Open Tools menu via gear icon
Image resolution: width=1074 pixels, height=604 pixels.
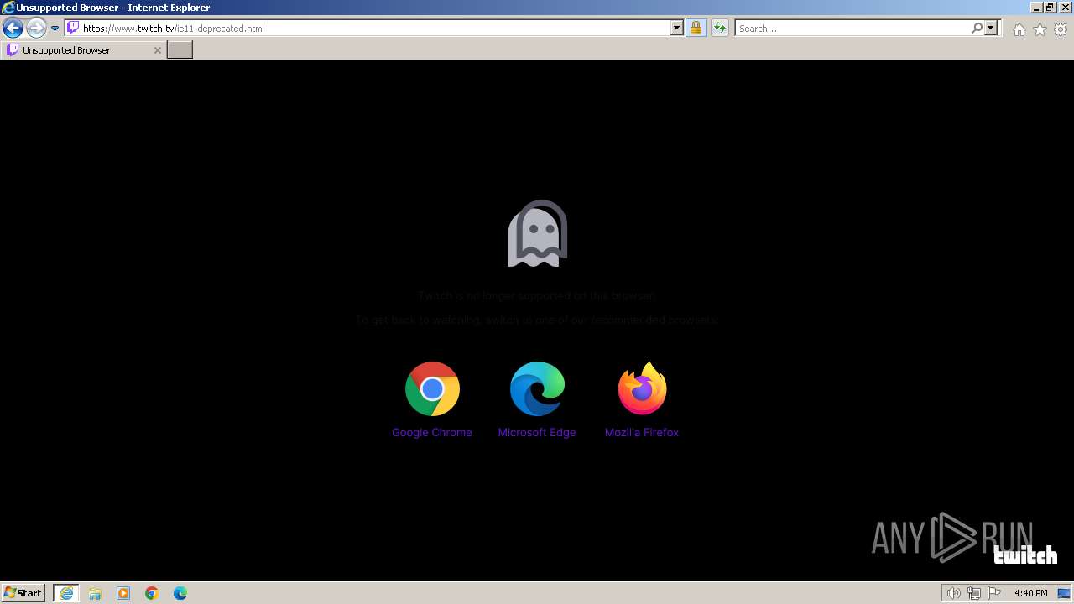click(x=1061, y=29)
